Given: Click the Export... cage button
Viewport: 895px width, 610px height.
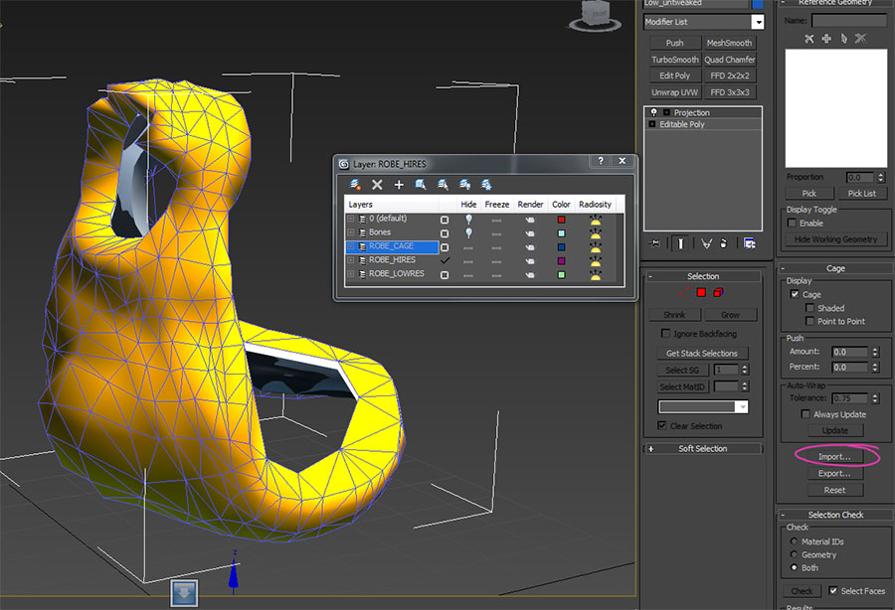Looking at the screenshot, I should [x=834, y=473].
